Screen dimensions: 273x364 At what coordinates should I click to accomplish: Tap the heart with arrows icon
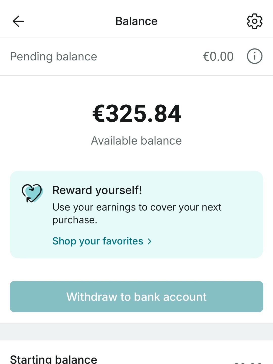click(32, 193)
